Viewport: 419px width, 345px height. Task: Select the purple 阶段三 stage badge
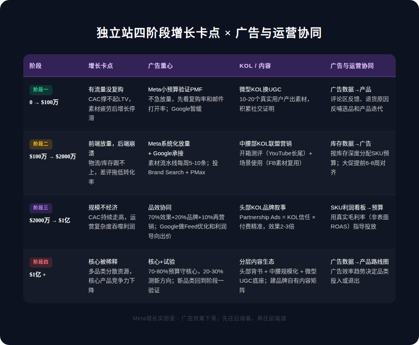coord(41,208)
